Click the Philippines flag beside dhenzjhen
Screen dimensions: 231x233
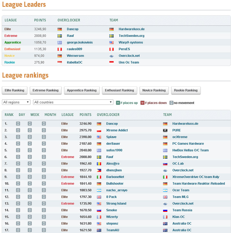pyautogui.click(x=99, y=171)
